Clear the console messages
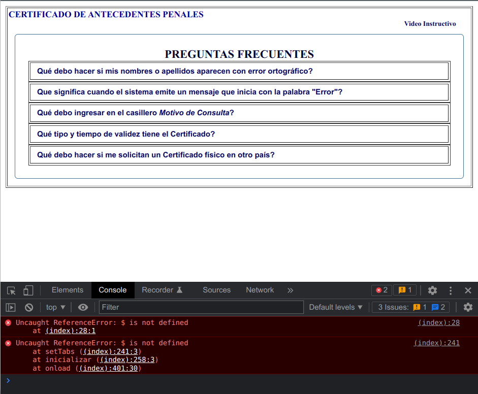Screen dimensions: 478x394 coord(28,307)
